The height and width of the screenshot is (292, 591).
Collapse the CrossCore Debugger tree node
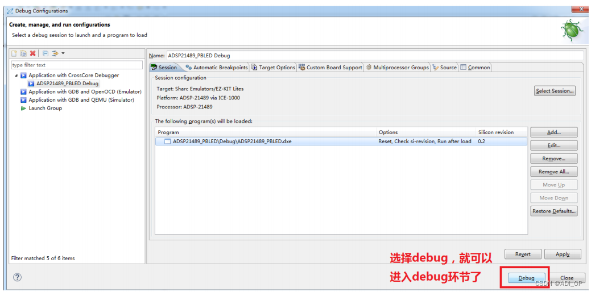coord(16,75)
